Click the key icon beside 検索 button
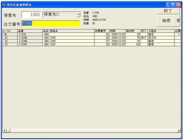Image resolution: width=183 pixels, height=140 pixels. [178, 20]
